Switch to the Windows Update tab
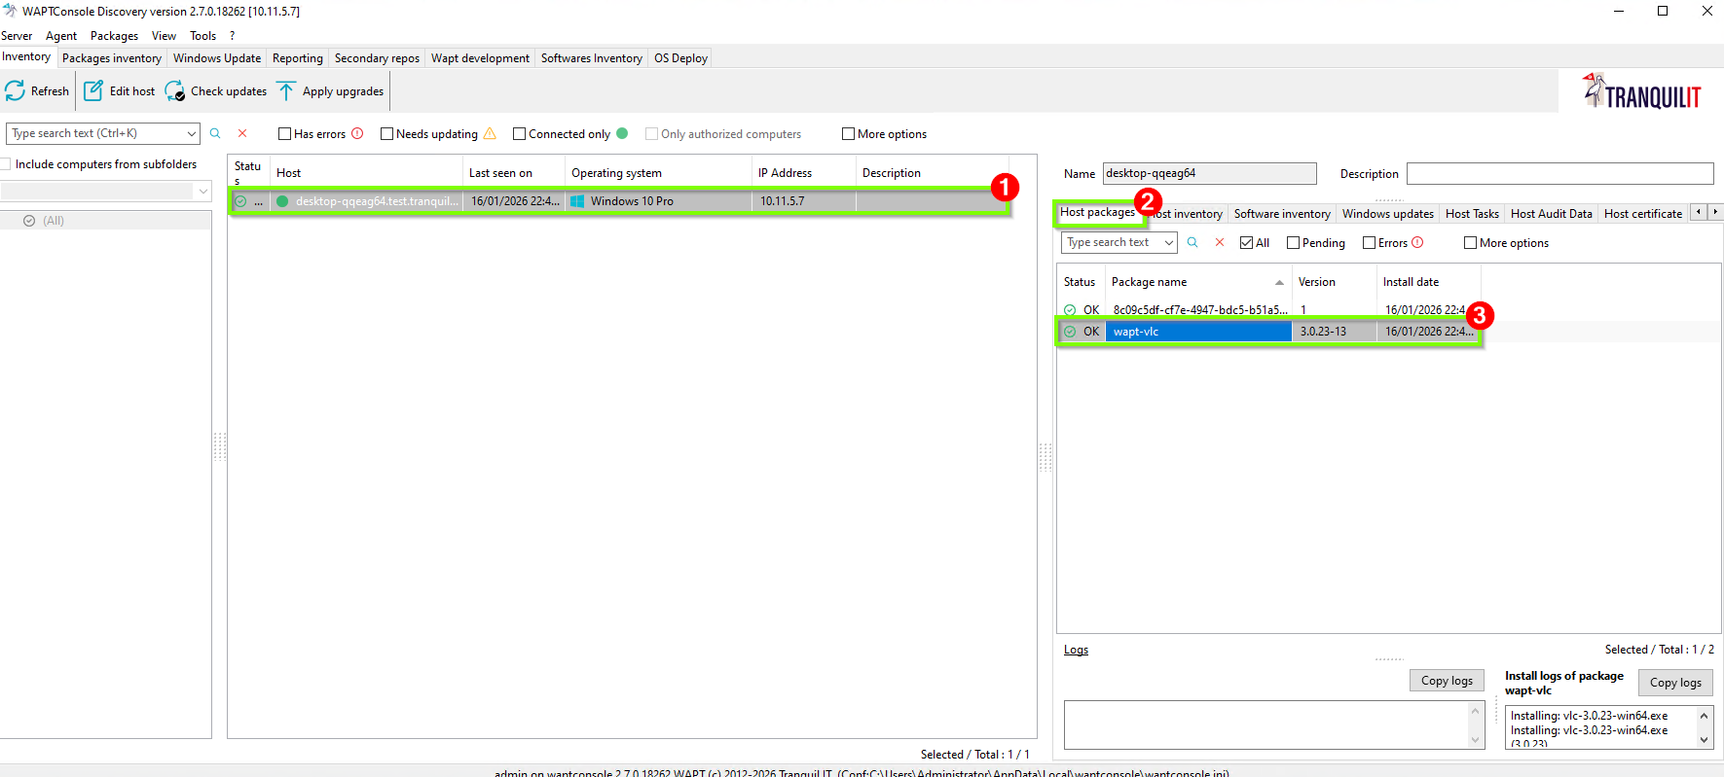 216,58
